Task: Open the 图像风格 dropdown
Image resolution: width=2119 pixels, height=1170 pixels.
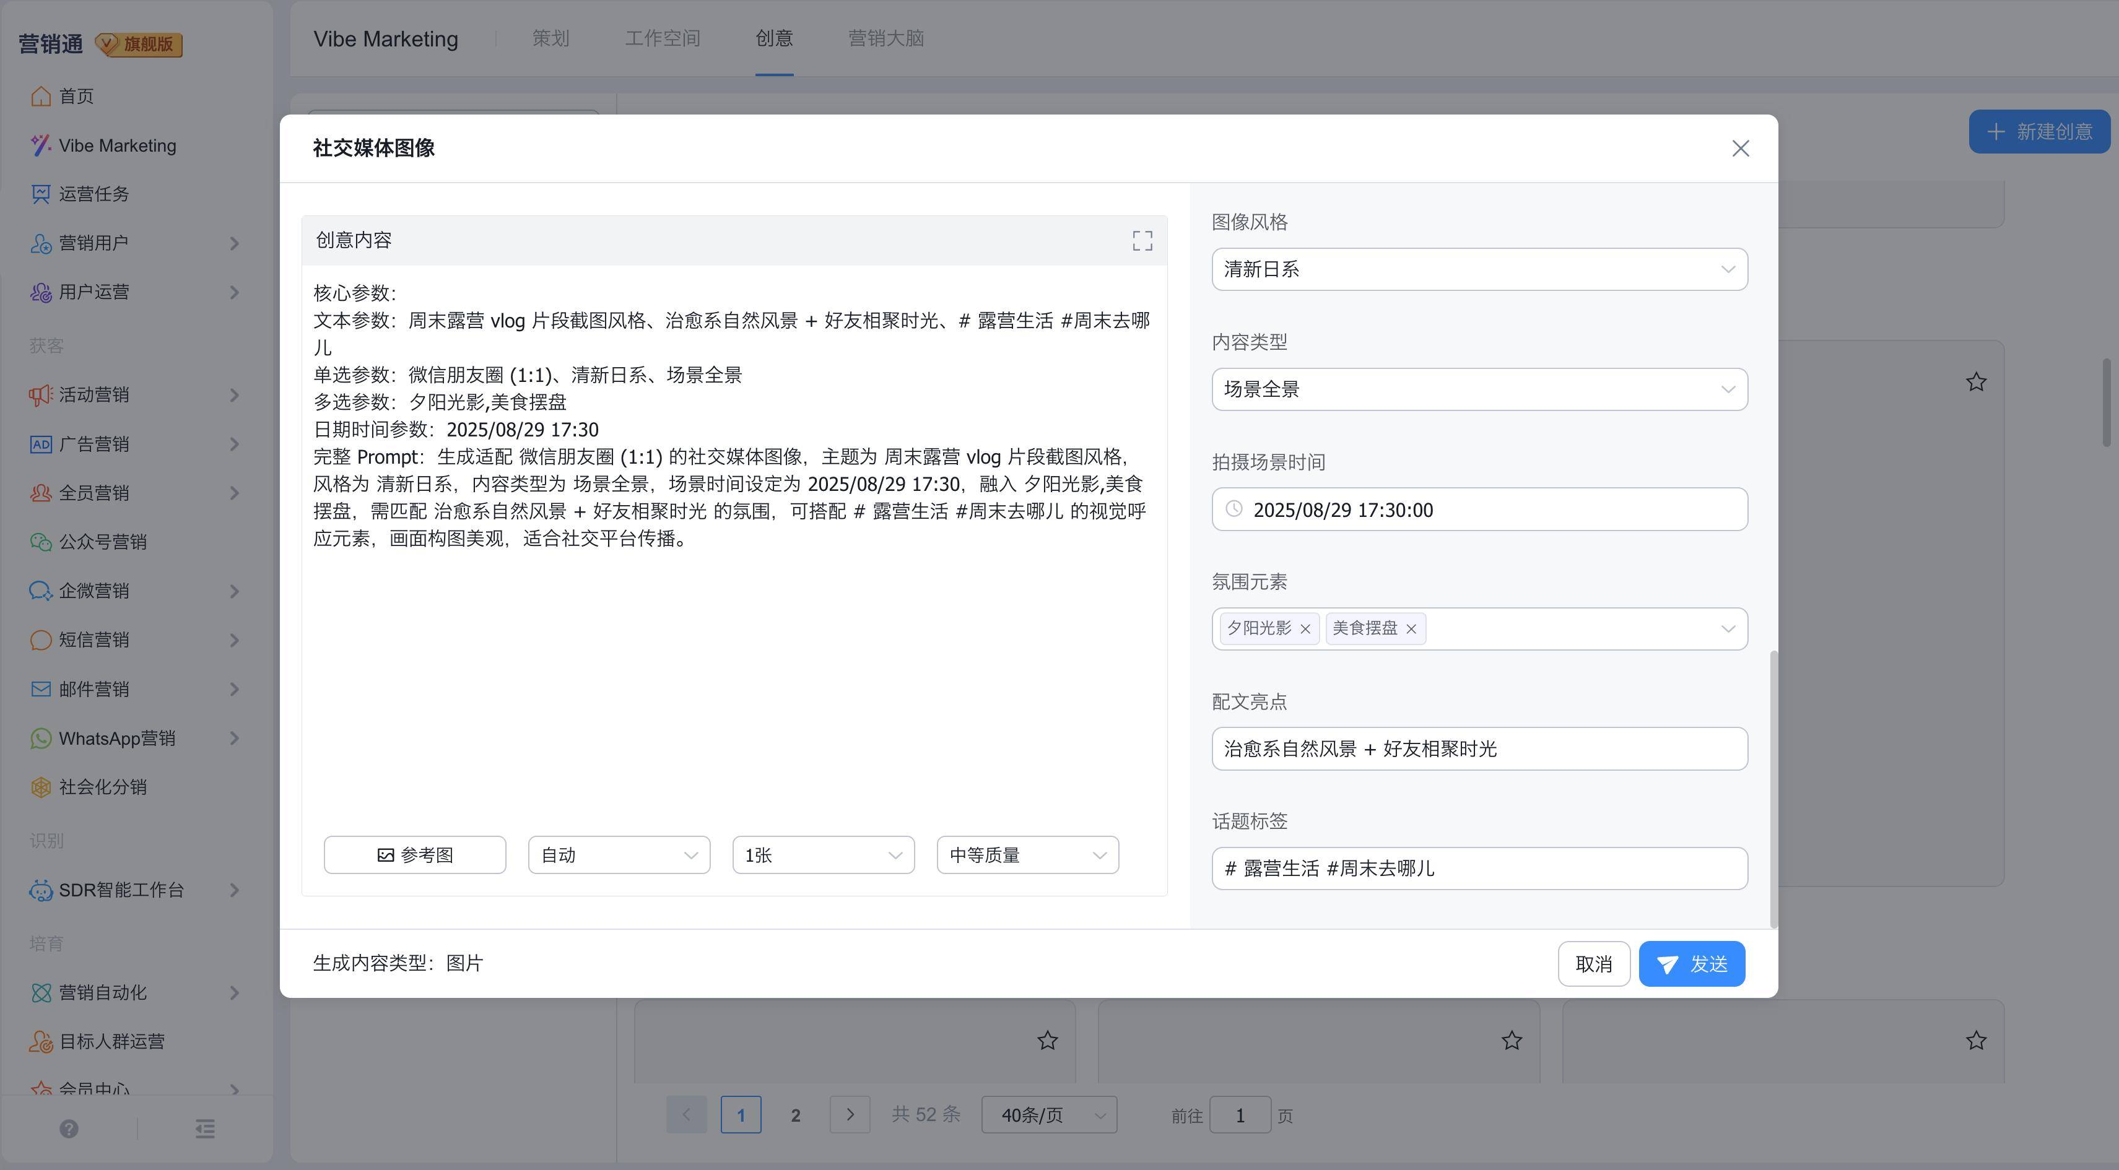Action: [x=1479, y=269]
